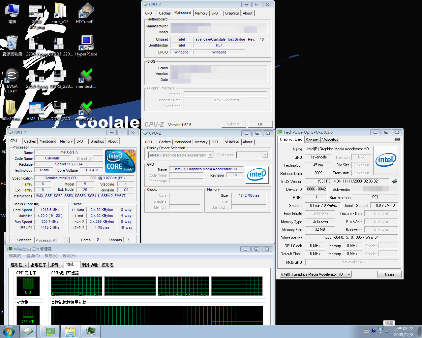Click the CPU-Z taskbar button
Image resolution: width=422 pixels, height=338 pixels.
[28, 331]
